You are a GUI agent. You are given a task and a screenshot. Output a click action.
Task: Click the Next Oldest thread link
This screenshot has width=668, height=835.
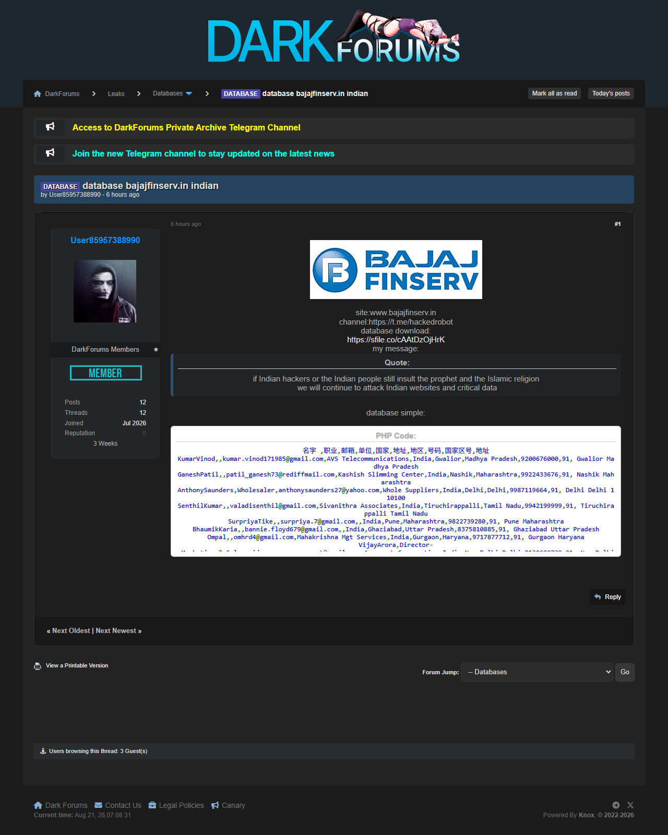(x=71, y=631)
